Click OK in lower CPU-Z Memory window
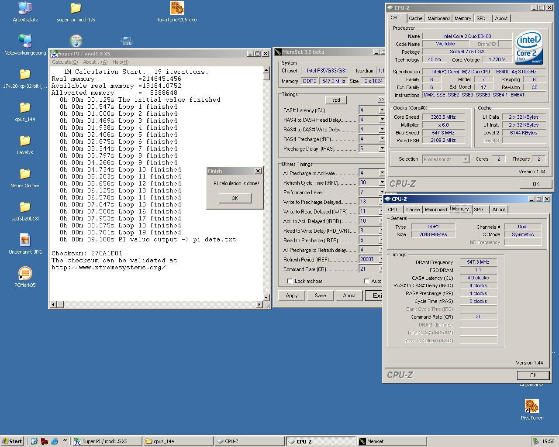This screenshot has height=447, width=559. pos(533,375)
